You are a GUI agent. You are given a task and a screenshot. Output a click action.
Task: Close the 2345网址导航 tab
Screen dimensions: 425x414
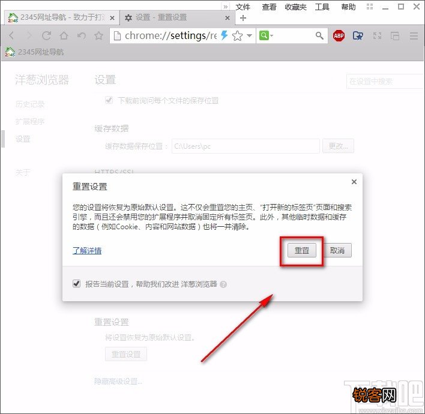click(112, 18)
